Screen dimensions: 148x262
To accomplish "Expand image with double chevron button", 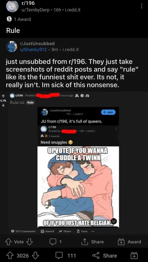I will [x=114, y=221].
